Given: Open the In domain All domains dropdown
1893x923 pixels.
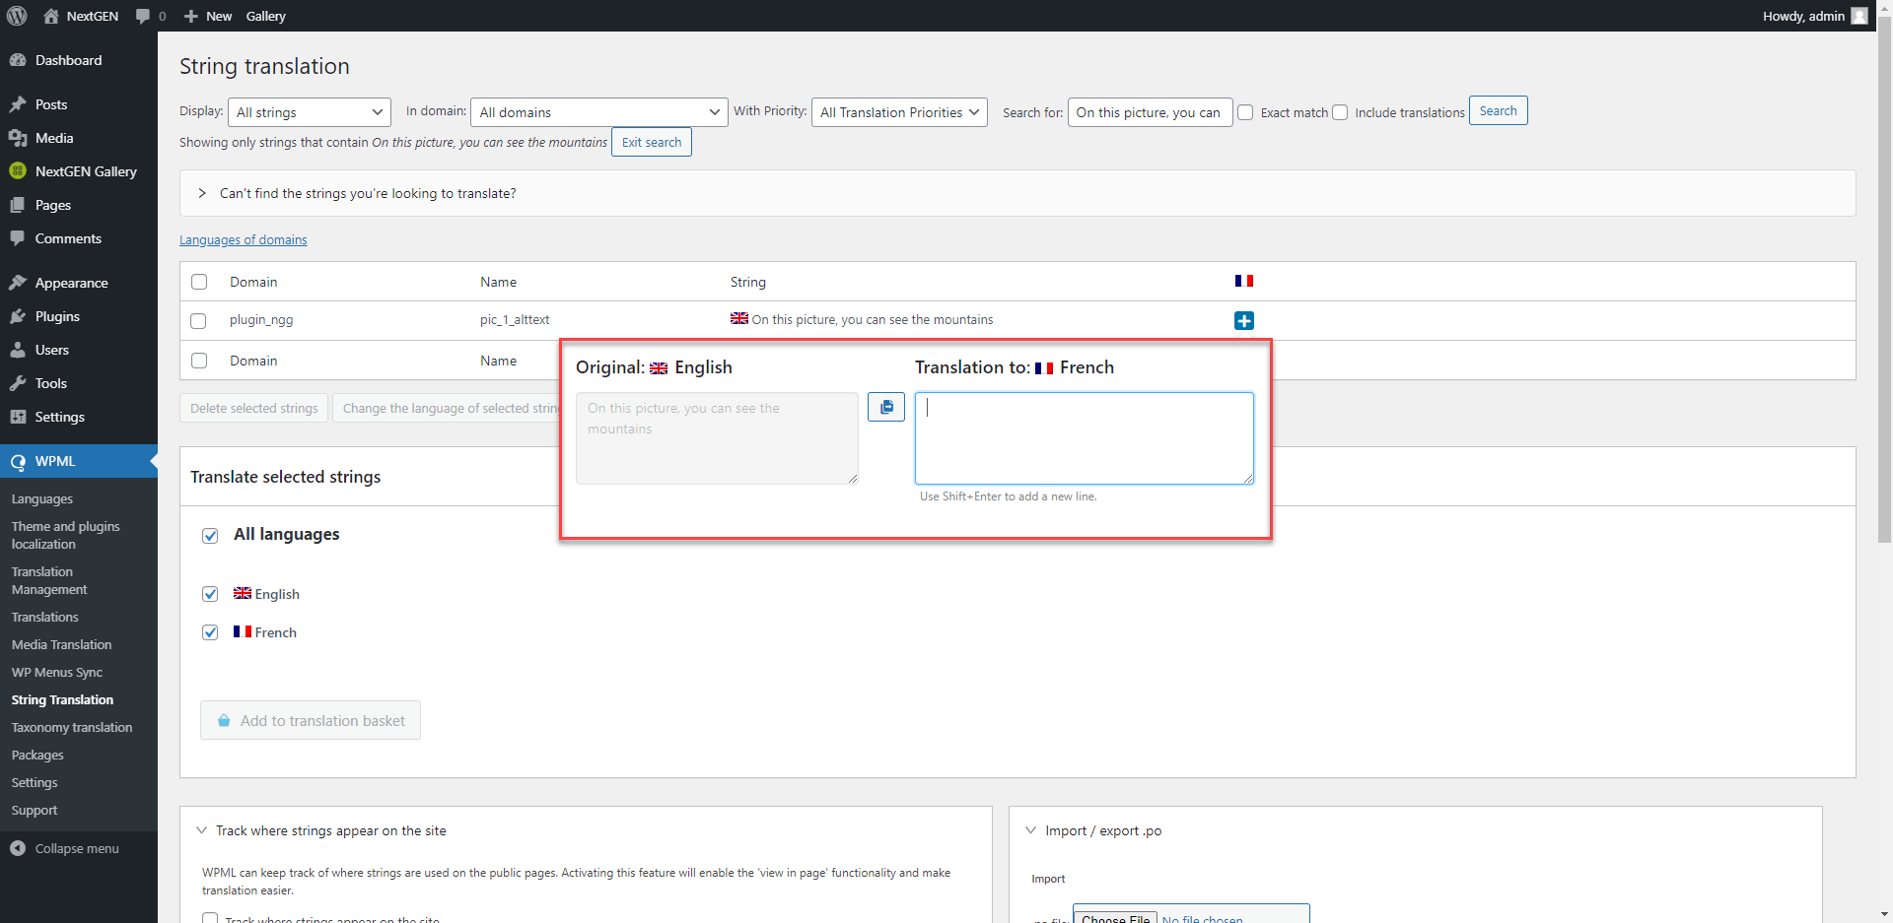Looking at the screenshot, I should (599, 112).
